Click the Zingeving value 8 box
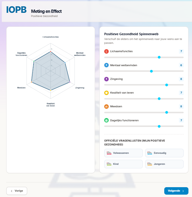Image resolution: width=192 pixels, height=197 pixels. coord(181,79)
